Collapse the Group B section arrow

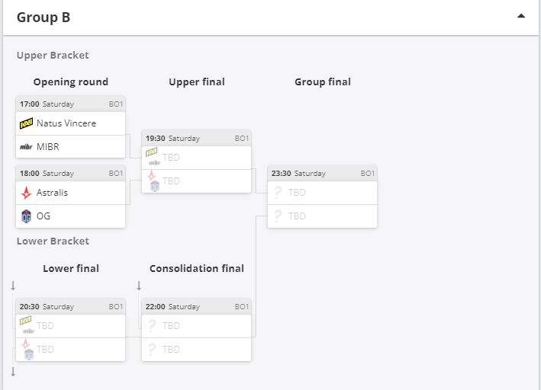point(521,16)
